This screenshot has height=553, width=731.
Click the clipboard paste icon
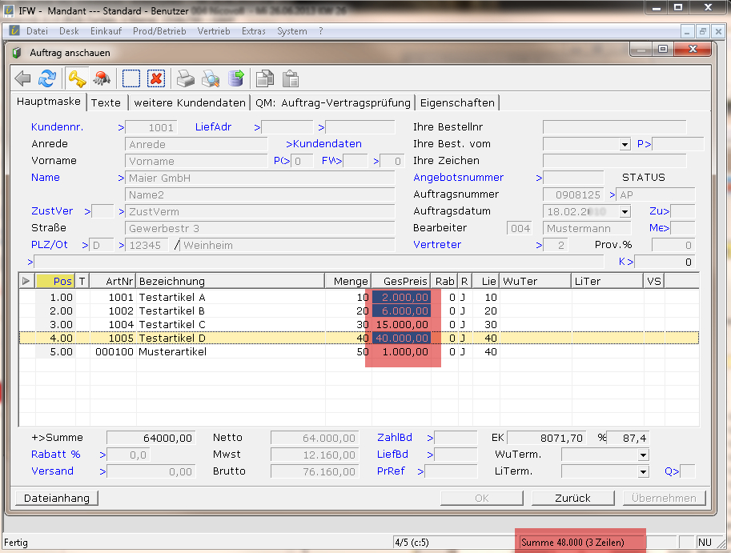290,78
